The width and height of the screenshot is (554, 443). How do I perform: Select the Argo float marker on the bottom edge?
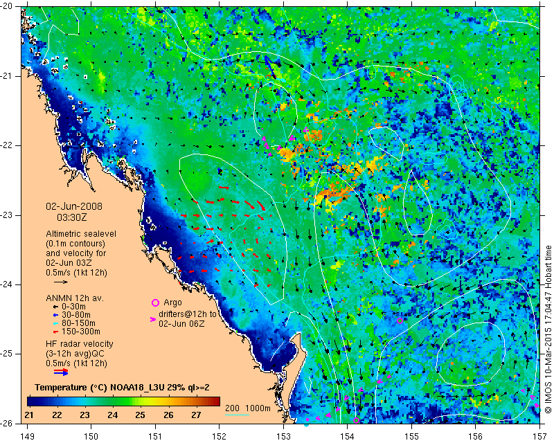click(356, 420)
